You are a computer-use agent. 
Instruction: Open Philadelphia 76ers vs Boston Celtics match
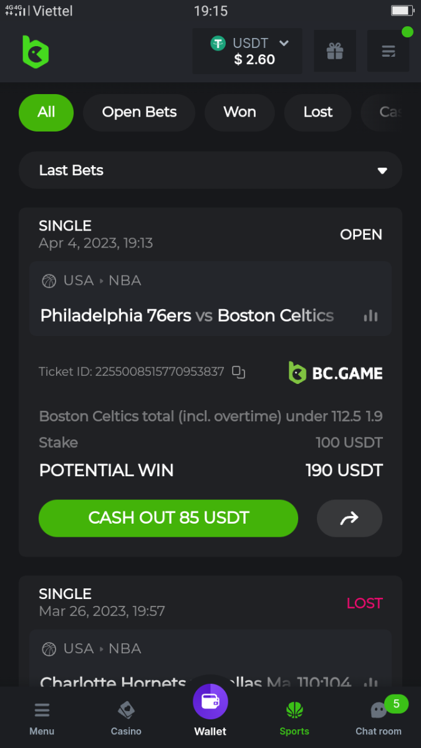pos(186,316)
